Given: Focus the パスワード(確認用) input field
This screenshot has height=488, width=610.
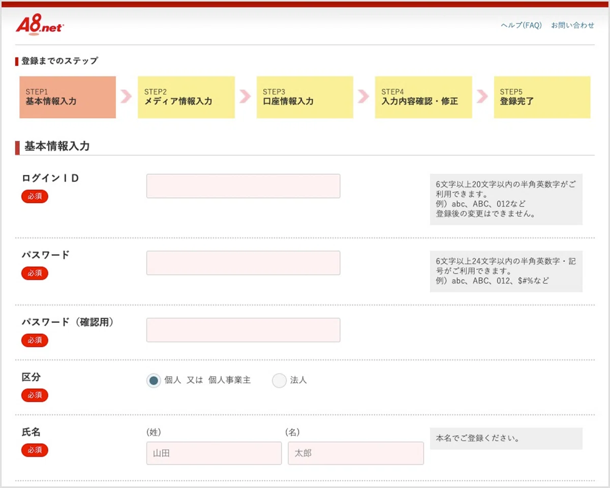Looking at the screenshot, I should pyautogui.click(x=243, y=330).
